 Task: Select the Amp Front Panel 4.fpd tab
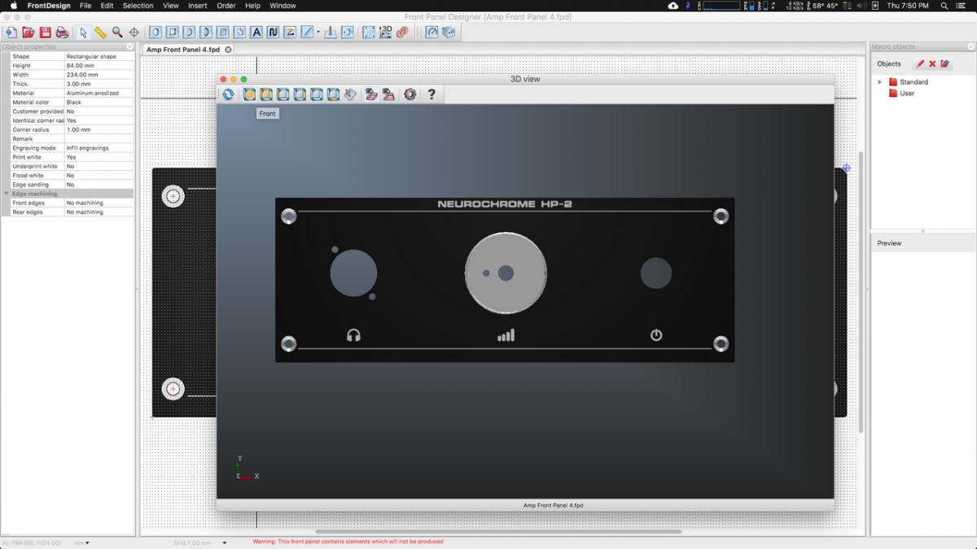coord(182,50)
